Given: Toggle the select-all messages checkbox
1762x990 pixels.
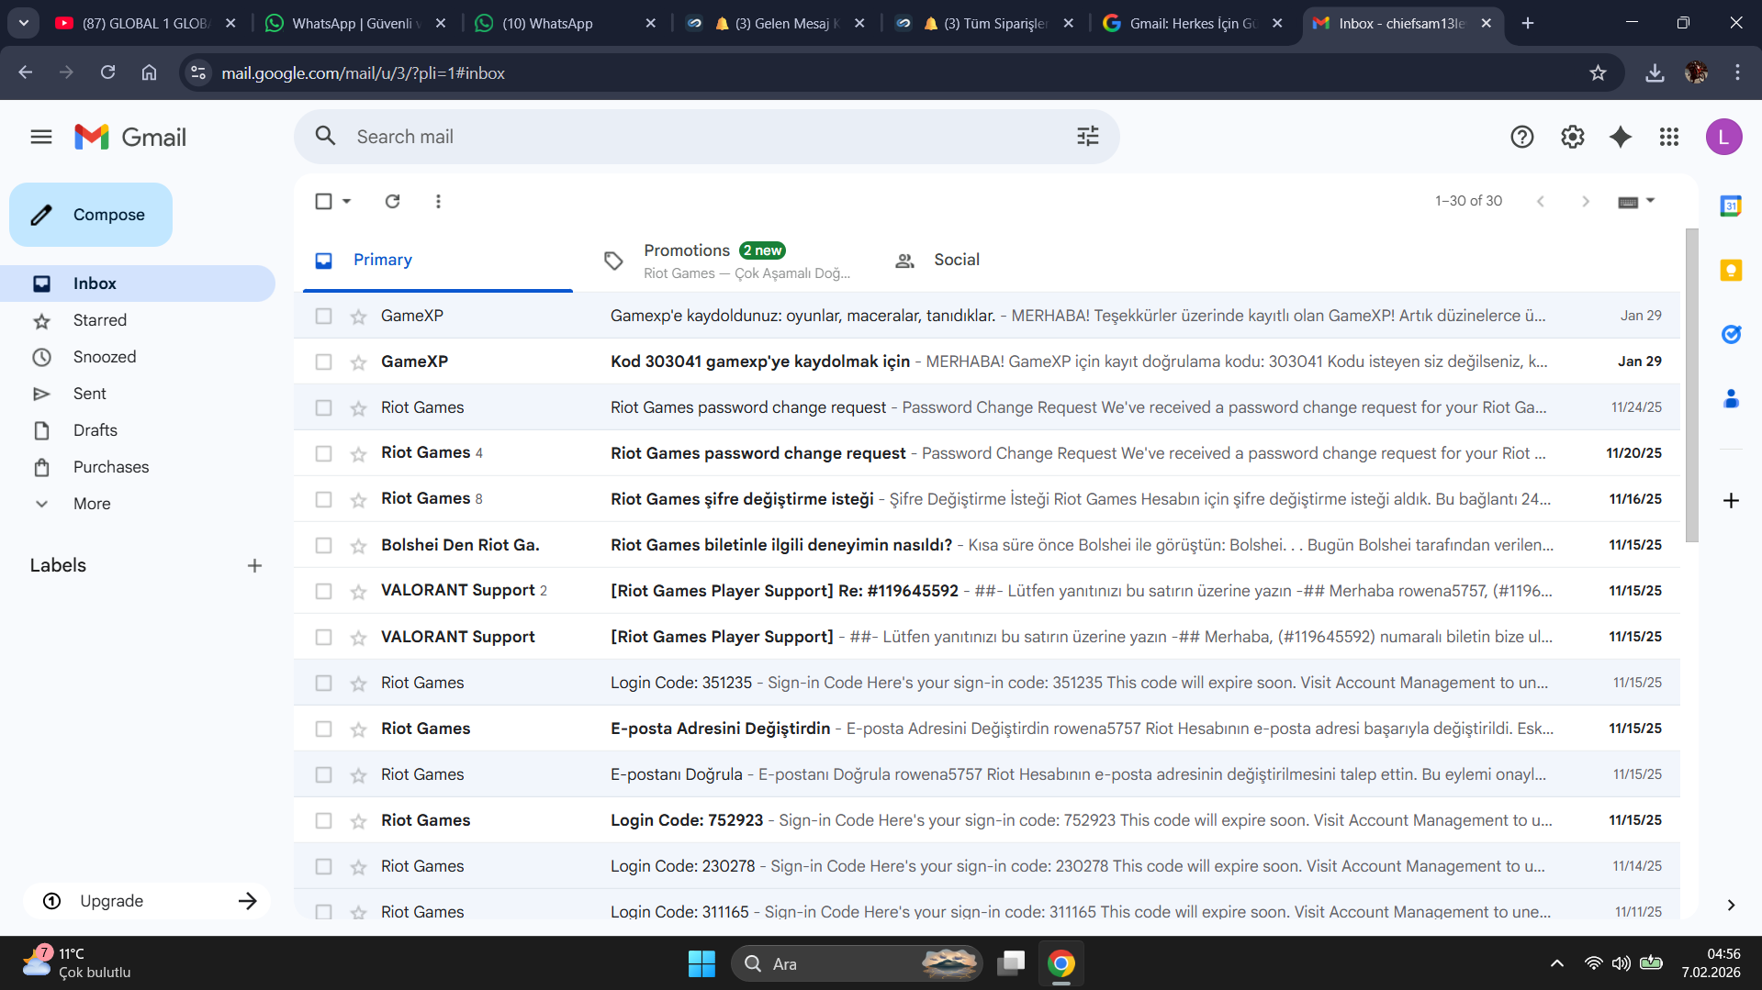Looking at the screenshot, I should pyautogui.click(x=323, y=201).
